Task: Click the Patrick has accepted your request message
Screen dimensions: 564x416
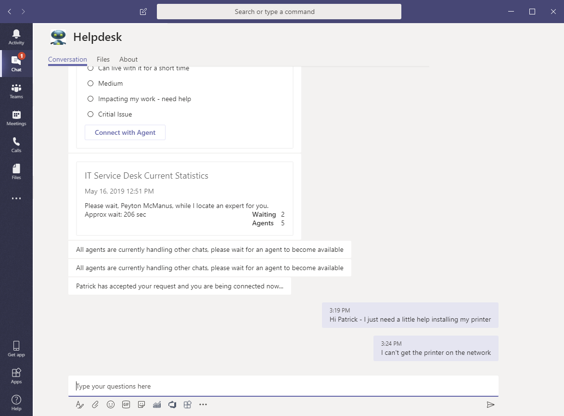Action: [180, 286]
